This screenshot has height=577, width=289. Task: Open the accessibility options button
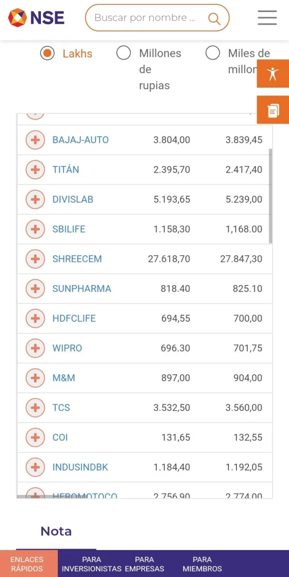point(273,74)
